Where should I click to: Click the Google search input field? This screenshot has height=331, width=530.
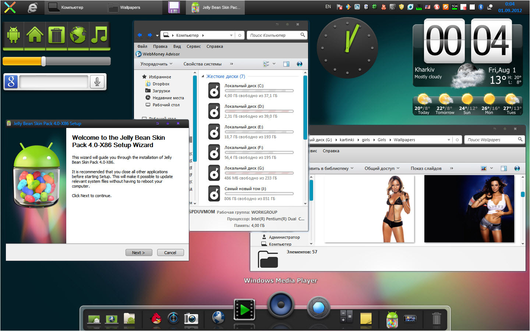point(54,82)
